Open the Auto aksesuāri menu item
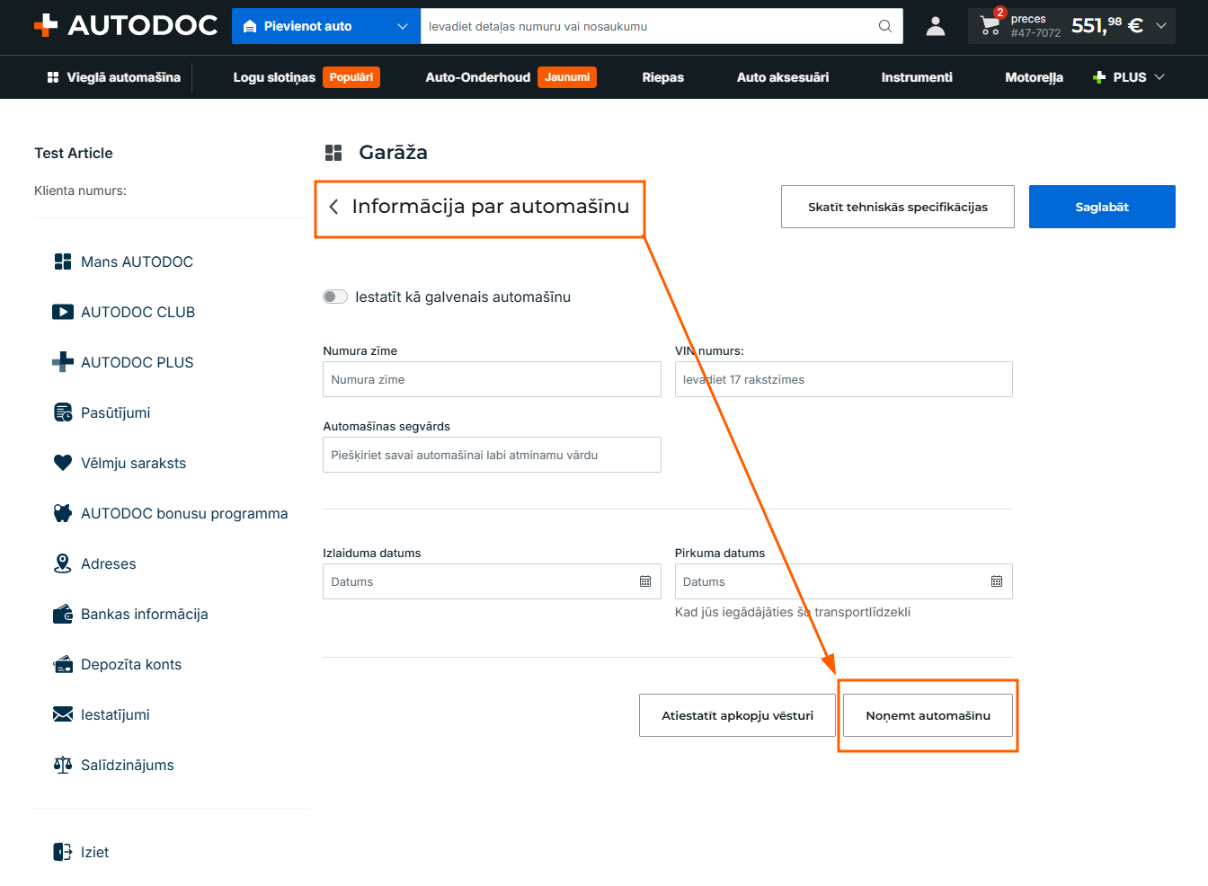 (783, 77)
